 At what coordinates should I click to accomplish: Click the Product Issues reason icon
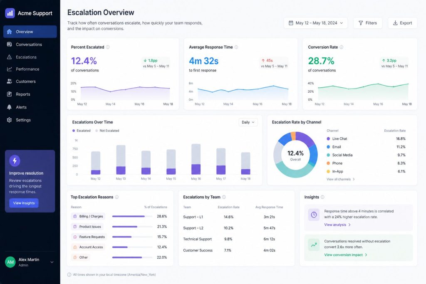pos(75,227)
